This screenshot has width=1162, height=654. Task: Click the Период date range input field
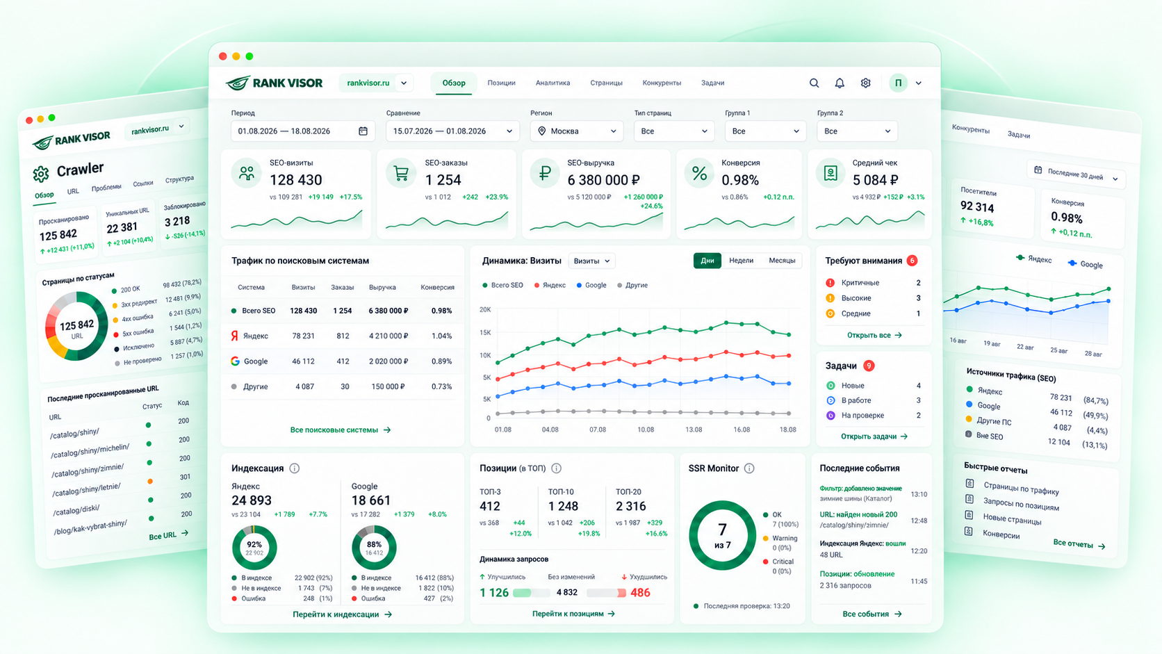[x=303, y=131]
